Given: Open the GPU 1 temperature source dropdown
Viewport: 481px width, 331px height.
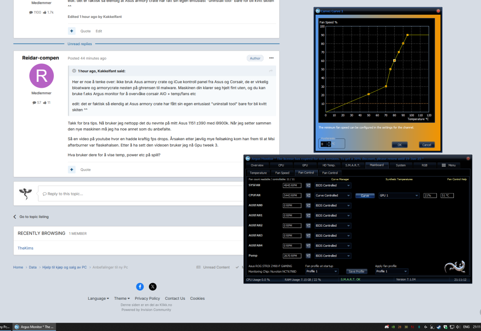Looking at the screenshot, I should coord(399,195).
